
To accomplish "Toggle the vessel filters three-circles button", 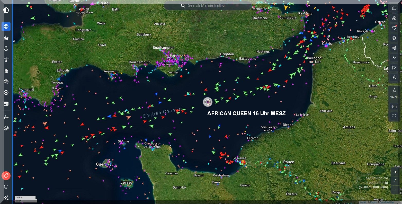I will pos(394,18).
